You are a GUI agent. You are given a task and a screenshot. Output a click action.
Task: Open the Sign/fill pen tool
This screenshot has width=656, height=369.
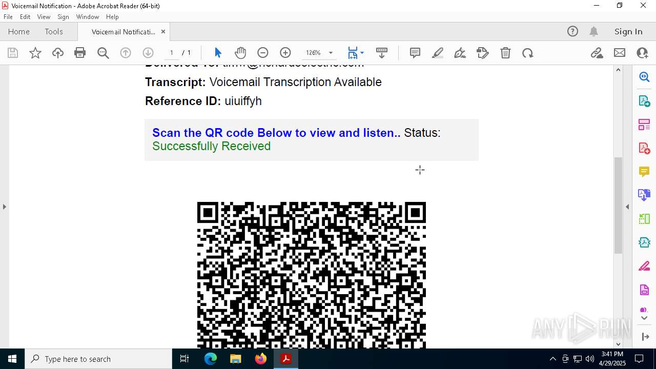point(460,53)
